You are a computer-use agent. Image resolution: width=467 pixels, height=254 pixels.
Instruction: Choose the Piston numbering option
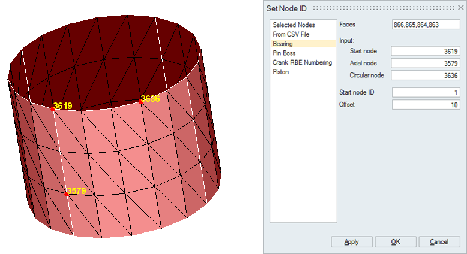280,72
